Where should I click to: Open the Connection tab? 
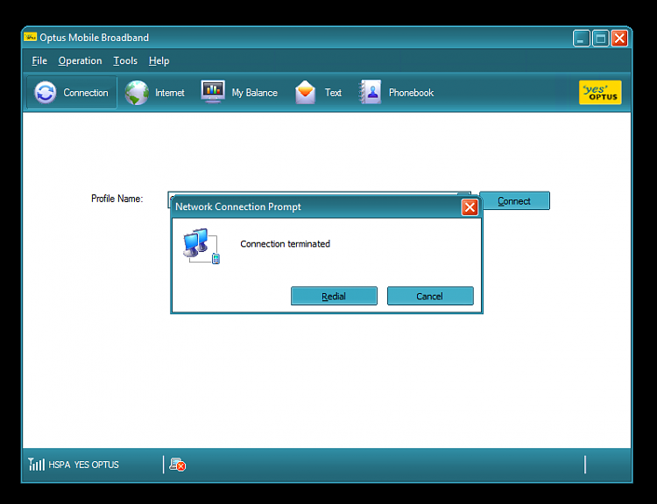(x=72, y=93)
